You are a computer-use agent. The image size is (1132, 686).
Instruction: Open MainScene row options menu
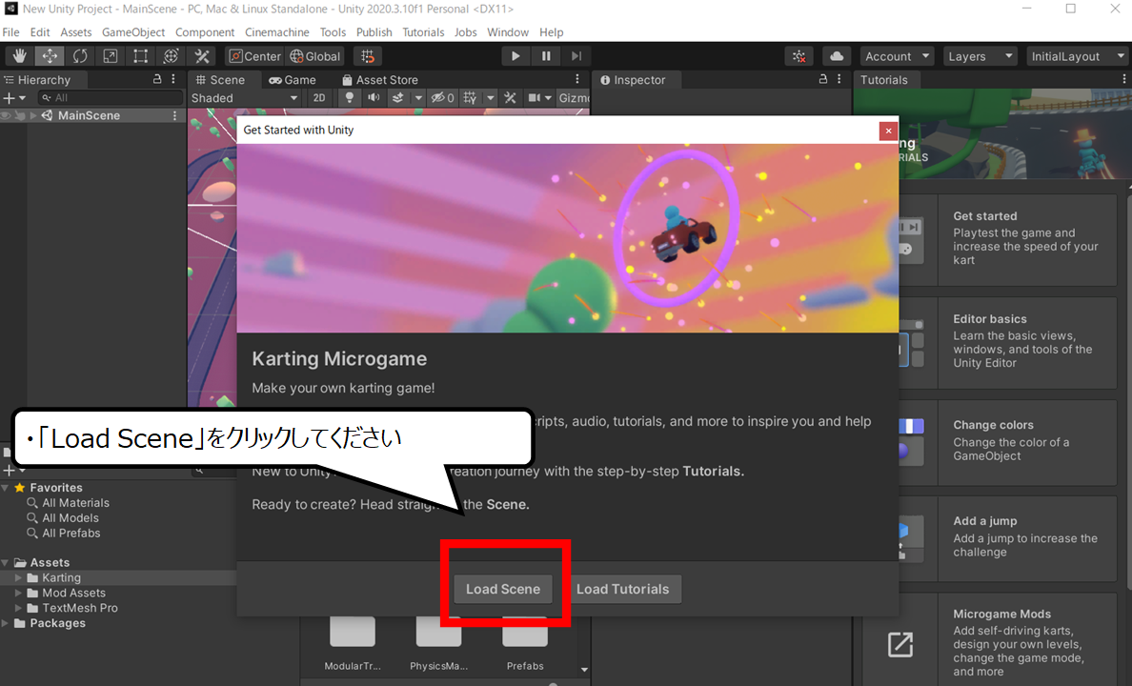click(x=174, y=115)
